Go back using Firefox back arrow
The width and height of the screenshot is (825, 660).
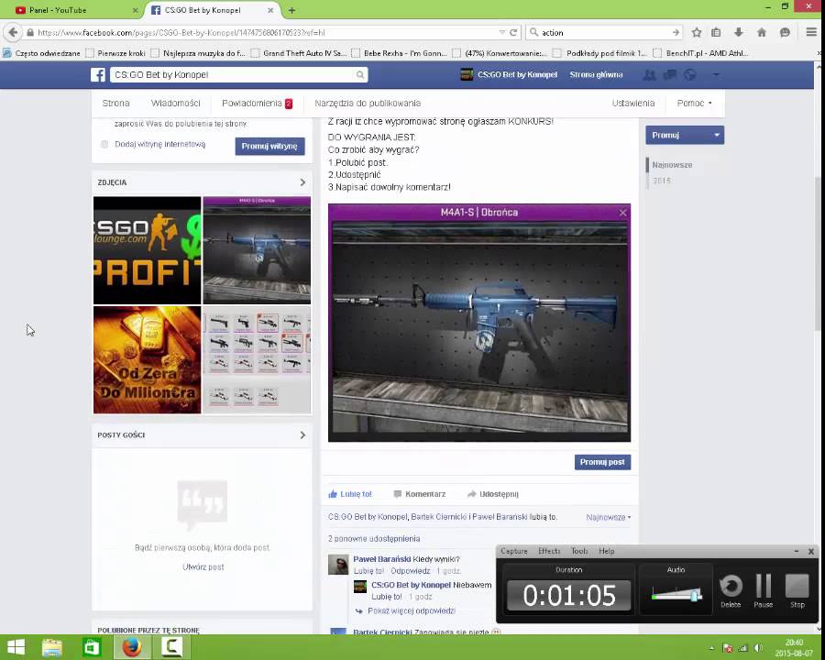pos(13,32)
